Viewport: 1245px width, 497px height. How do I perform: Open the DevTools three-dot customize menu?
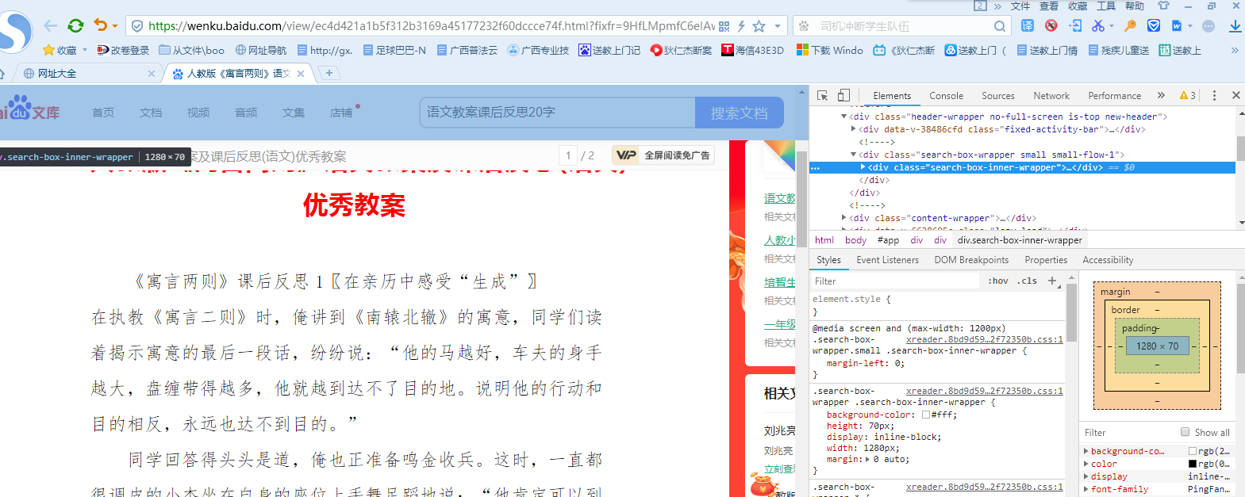[x=1214, y=95]
